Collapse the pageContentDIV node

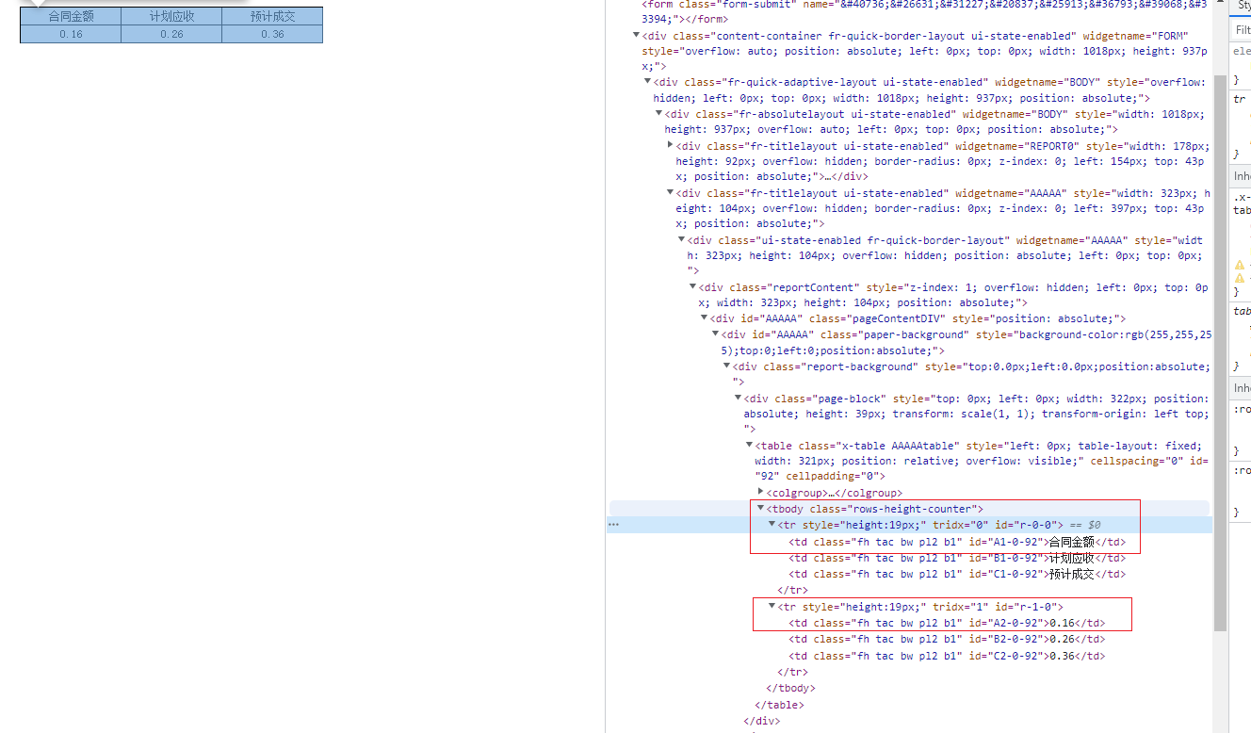tap(704, 318)
